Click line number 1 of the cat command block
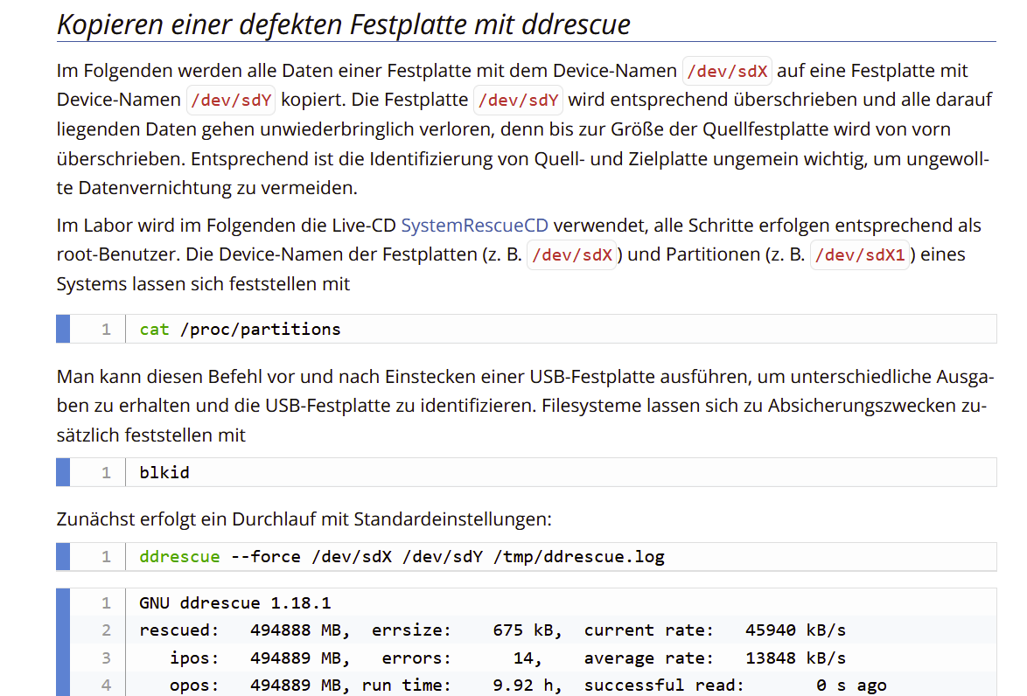The height and width of the screenshot is (696, 1027). 106,330
